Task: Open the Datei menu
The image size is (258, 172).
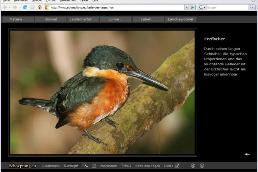Action: point(6,1)
